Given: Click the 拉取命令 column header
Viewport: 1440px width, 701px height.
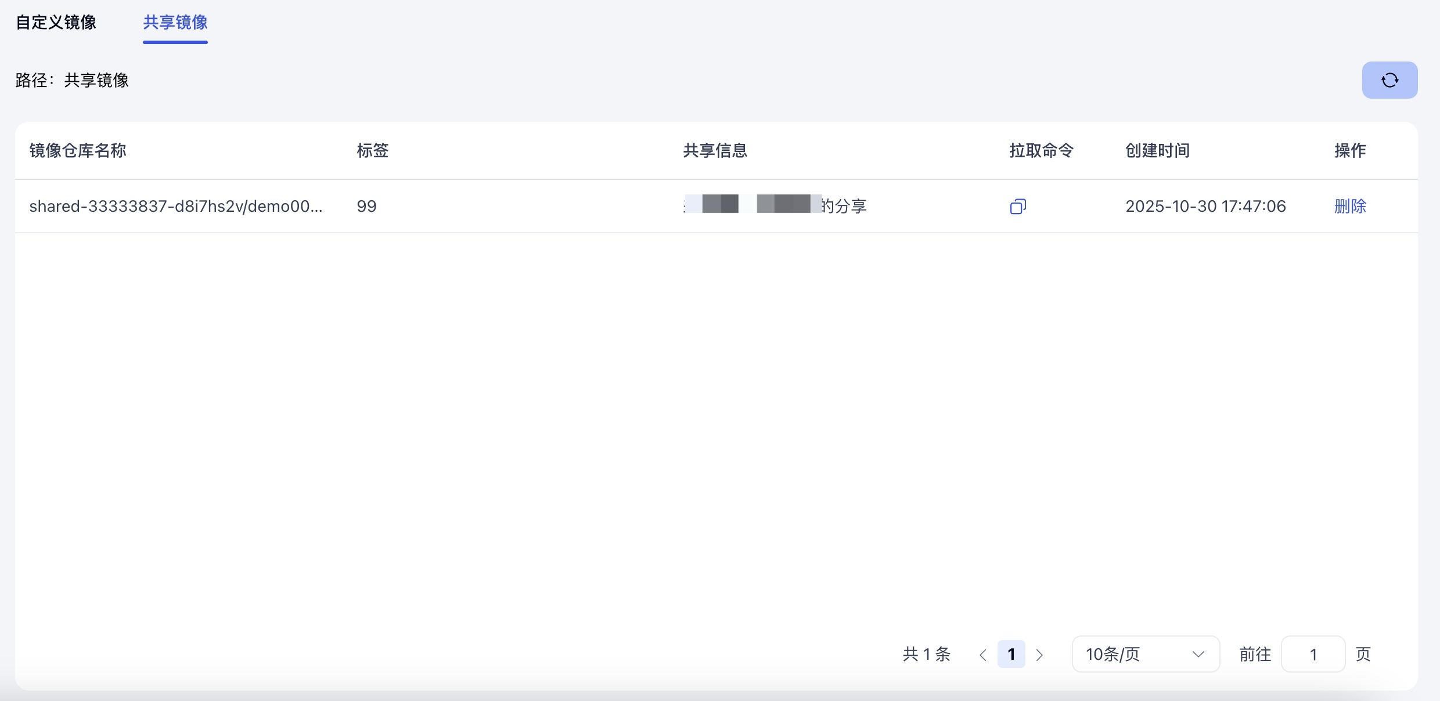Looking at the screenshot, I should point(1041,151).
